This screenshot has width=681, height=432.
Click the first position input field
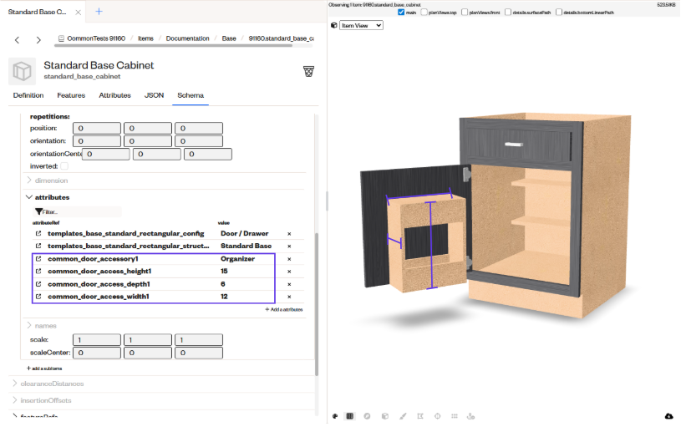[97, 129]
